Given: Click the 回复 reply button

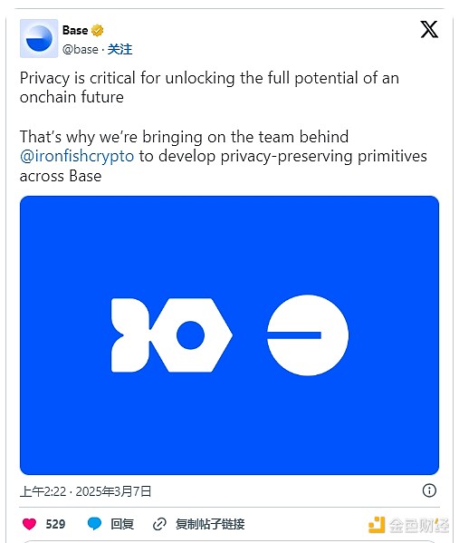Looking at the screenshot, I should click(122, 524).
